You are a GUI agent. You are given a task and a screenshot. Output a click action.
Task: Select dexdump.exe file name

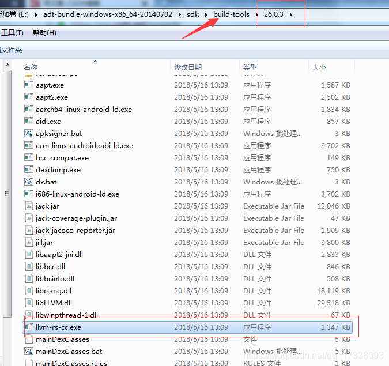(x=58, y=169)
